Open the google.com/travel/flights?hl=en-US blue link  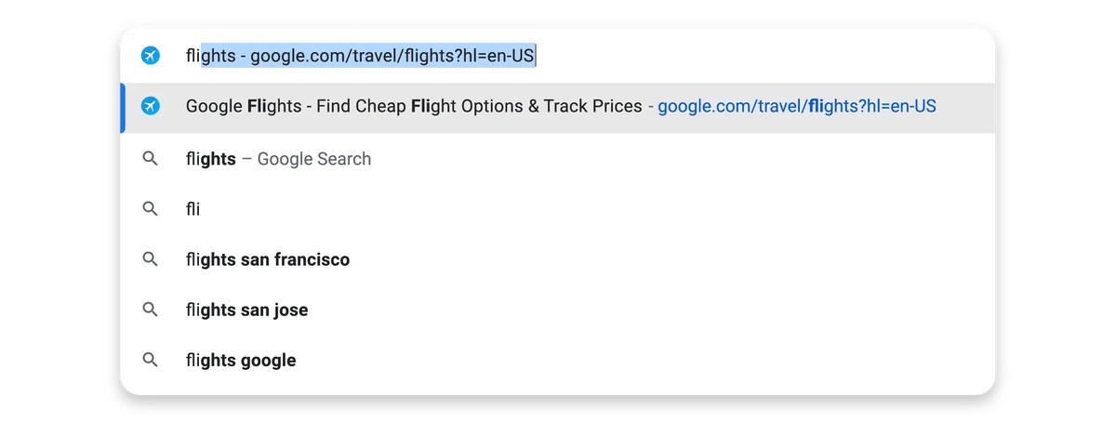tap(797, 107)
